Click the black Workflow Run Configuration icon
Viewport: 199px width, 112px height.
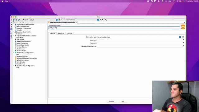pos(16,66)
